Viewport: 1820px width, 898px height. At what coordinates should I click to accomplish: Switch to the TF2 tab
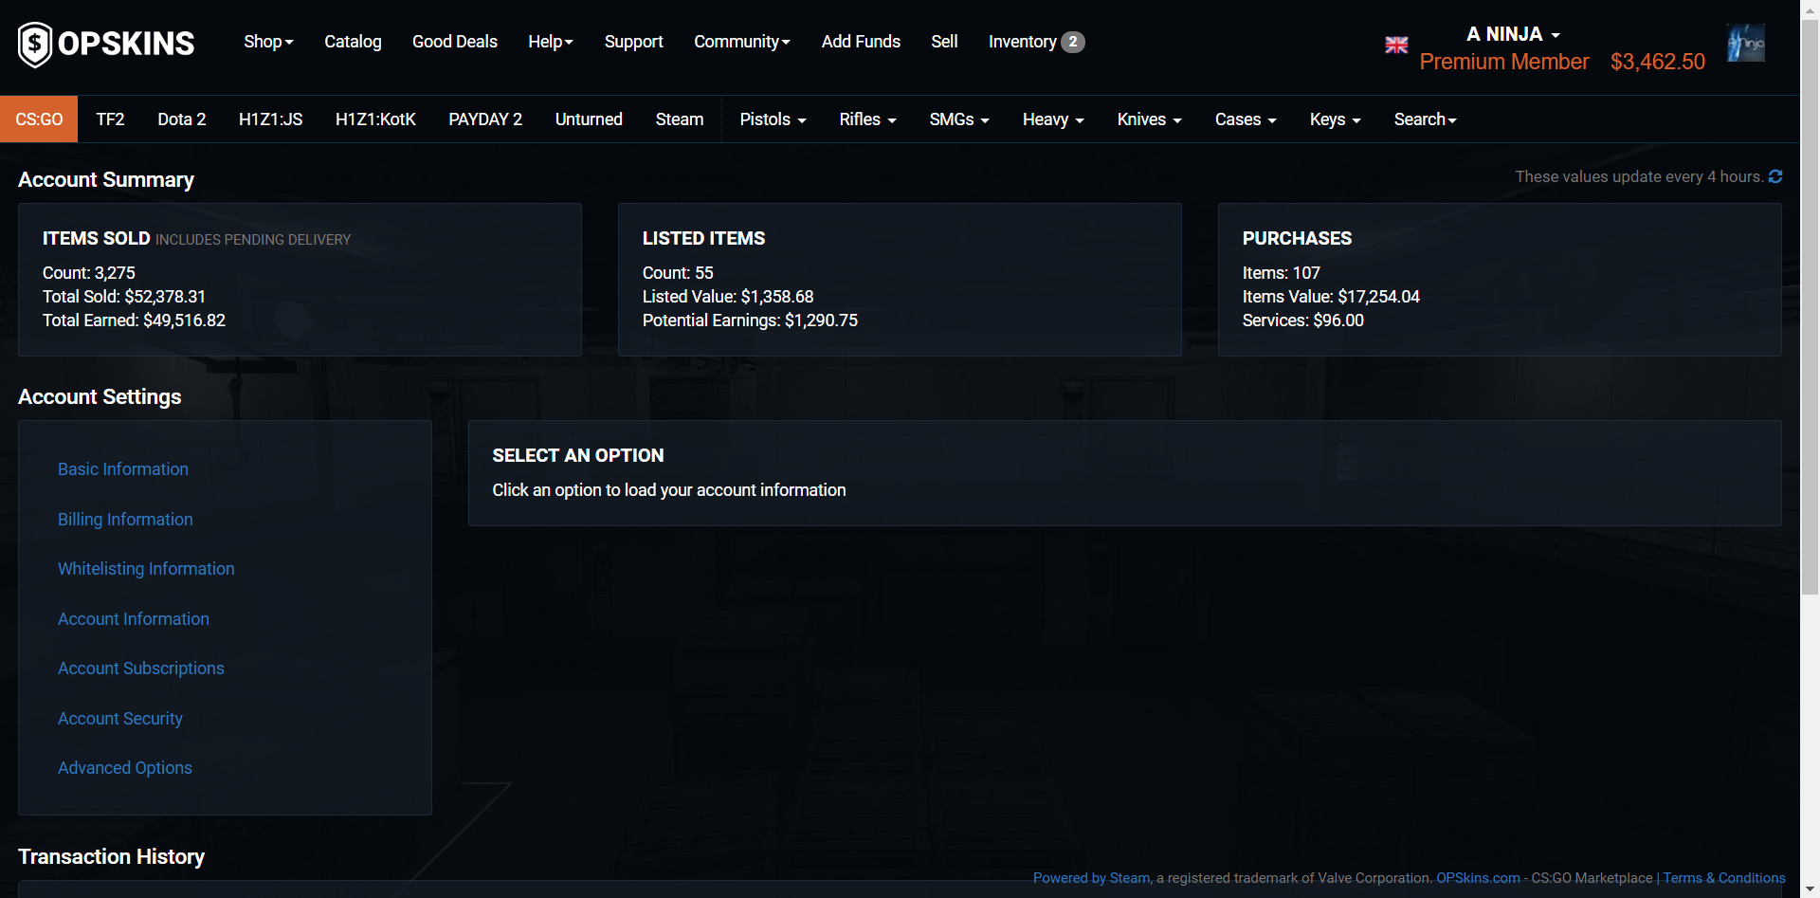pos(110,119)
